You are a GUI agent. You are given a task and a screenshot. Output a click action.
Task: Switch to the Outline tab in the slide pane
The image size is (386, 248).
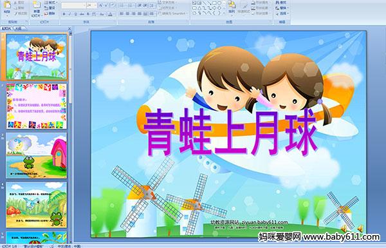pos(18,28)
